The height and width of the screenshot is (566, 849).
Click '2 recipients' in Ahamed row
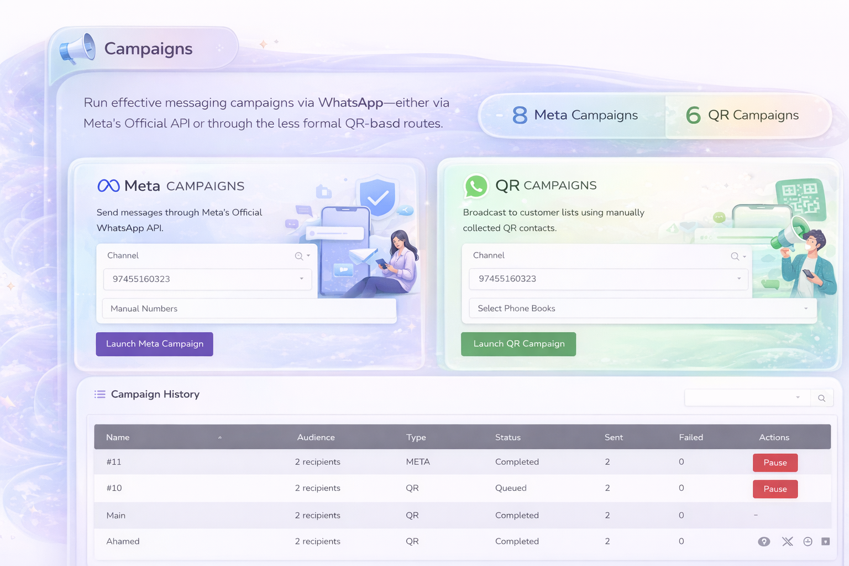[318, 541]
